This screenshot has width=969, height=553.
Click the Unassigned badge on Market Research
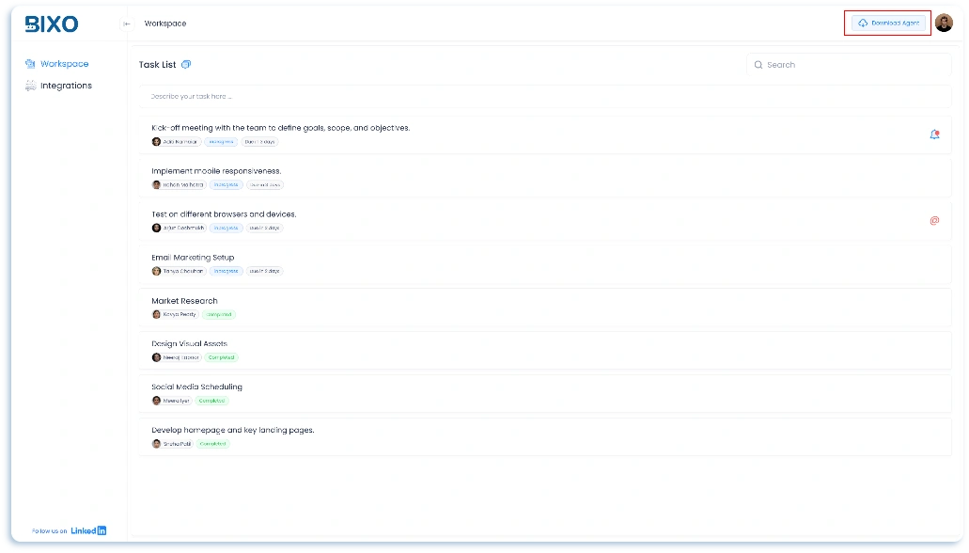point(218,314)
